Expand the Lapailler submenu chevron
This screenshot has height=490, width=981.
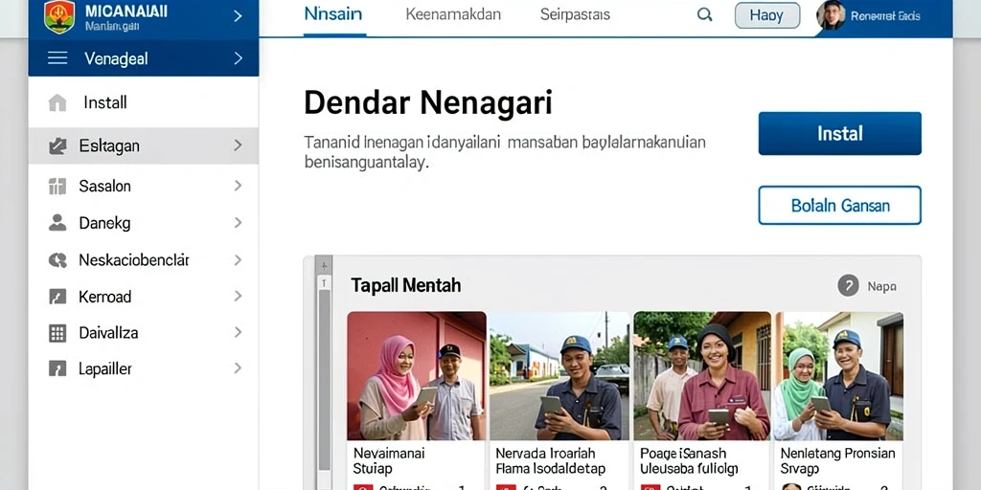238,368
